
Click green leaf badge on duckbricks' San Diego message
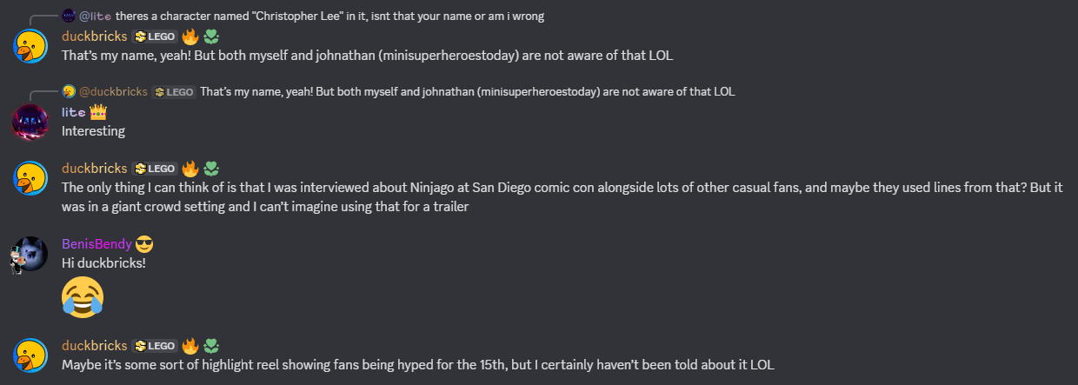(211, 169)
